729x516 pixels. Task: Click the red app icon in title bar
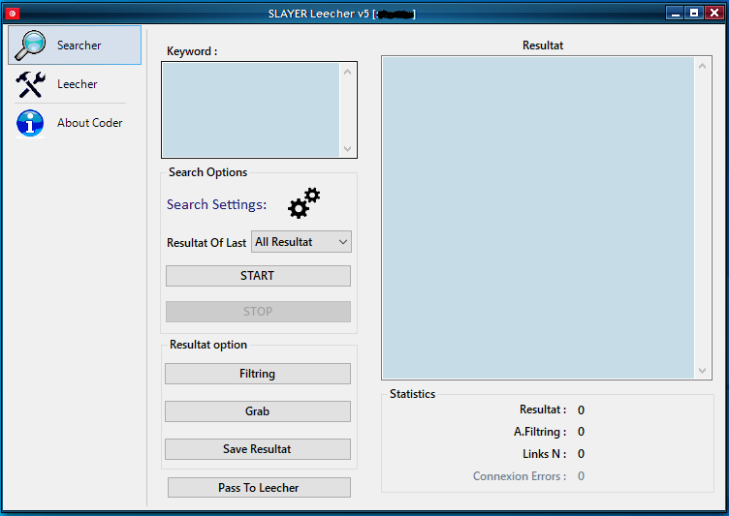(x=12, y=14)
